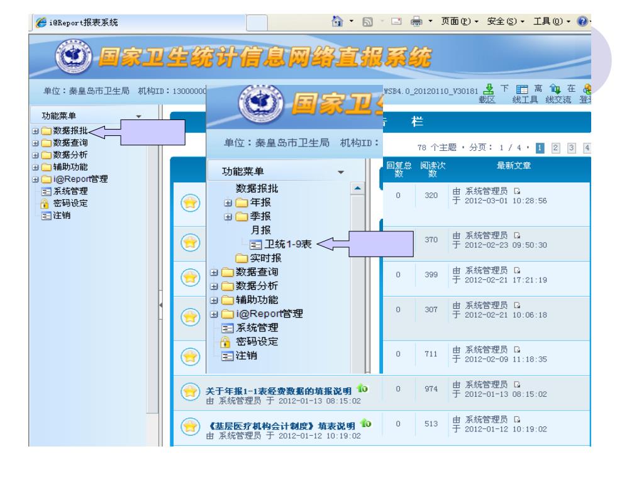The width and height of the screenshot is (644, 483).
Task: Open 系统管理 in the left tree
Action: point(65,191)
